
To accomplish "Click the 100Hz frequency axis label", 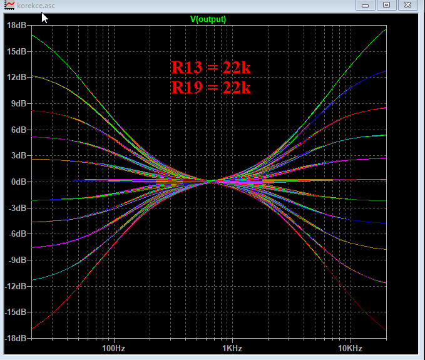I will [x=113, y=348].
